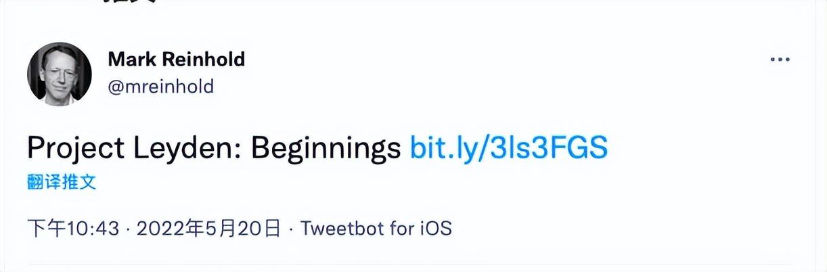The width and height of the screenshot is (827, 272).
Task: Open the Mark Reinhold display name link
Action: 176,60
